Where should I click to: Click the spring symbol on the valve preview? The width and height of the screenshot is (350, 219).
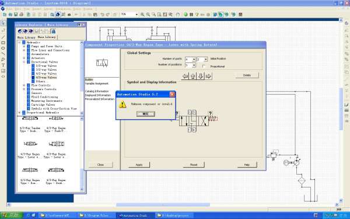coord(213,119)
